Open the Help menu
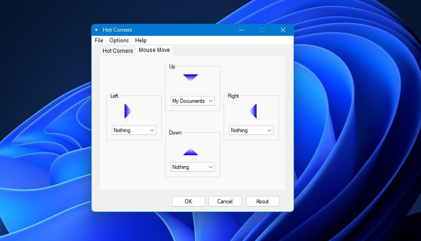 [x=141, y=40]
